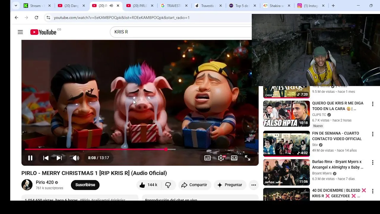380x214 pixels.
Task: Skip to previous video in playlist
Action: (x=46, y=158)
